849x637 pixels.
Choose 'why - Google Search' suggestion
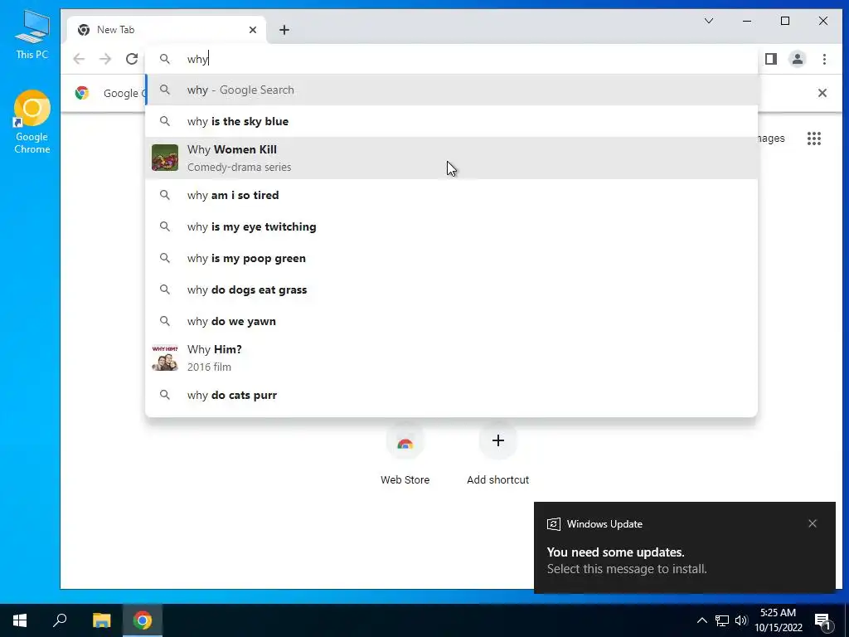pyautogui.click(x=451, y=90)
